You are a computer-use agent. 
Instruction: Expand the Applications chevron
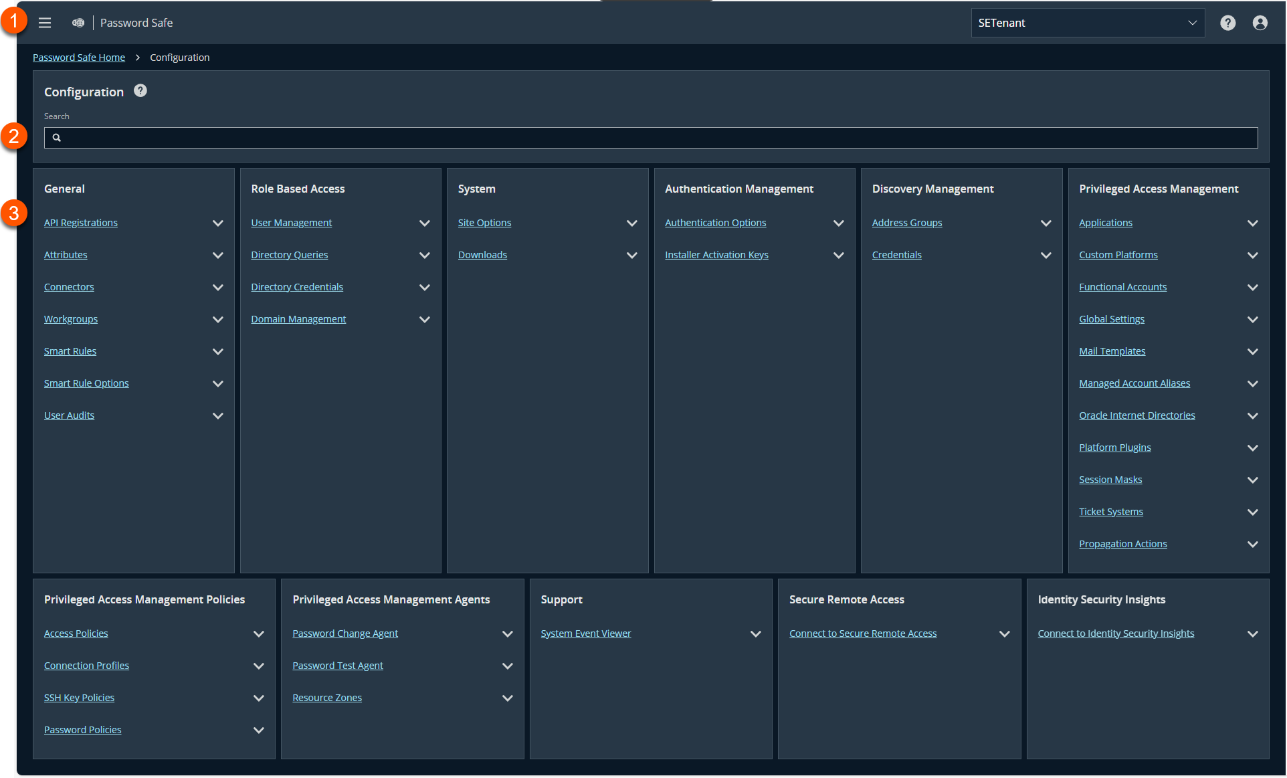coord(1252,223)
